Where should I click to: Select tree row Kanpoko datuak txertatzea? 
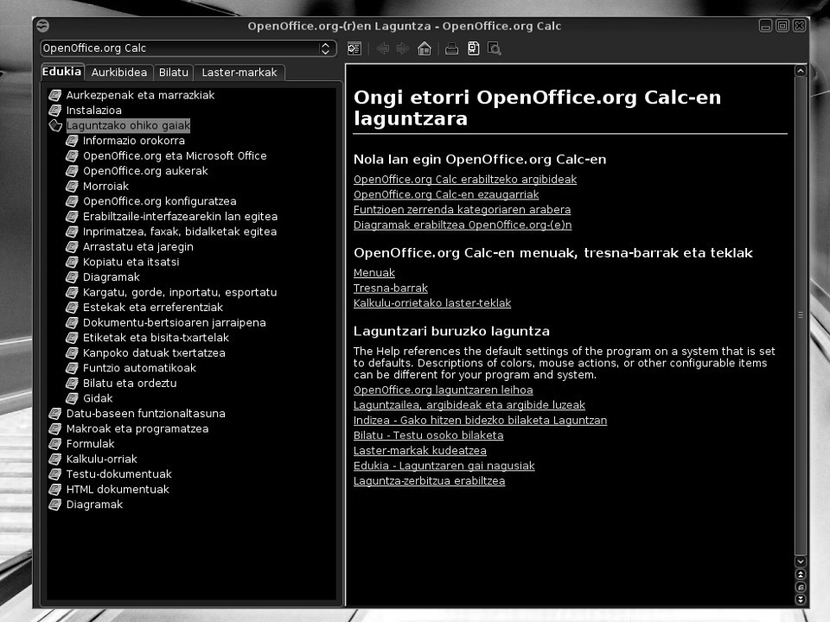[154, 352]
